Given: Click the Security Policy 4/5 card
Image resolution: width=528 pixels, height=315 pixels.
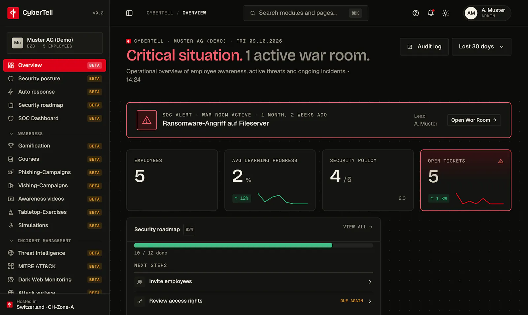Looking at the screenshot, I should (368, 180).
